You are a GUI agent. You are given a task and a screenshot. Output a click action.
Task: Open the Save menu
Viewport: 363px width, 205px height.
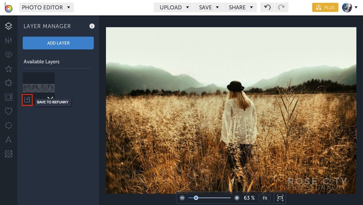click(x=208, y=7)
